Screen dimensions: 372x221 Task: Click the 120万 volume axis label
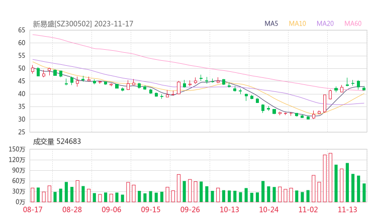point(17,160)
